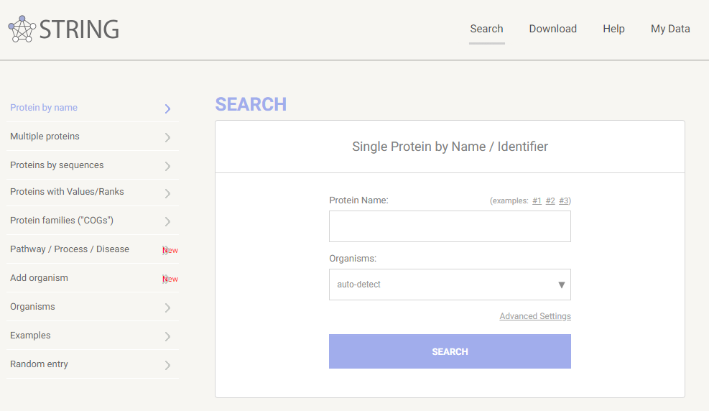Open the My Data page
Screen dimensions: 709x411
coord(670,29)
